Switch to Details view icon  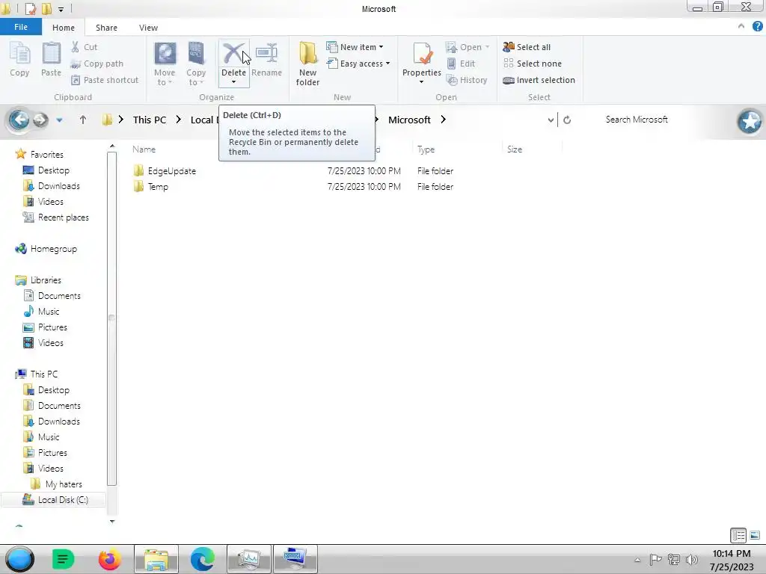[738, 535]
